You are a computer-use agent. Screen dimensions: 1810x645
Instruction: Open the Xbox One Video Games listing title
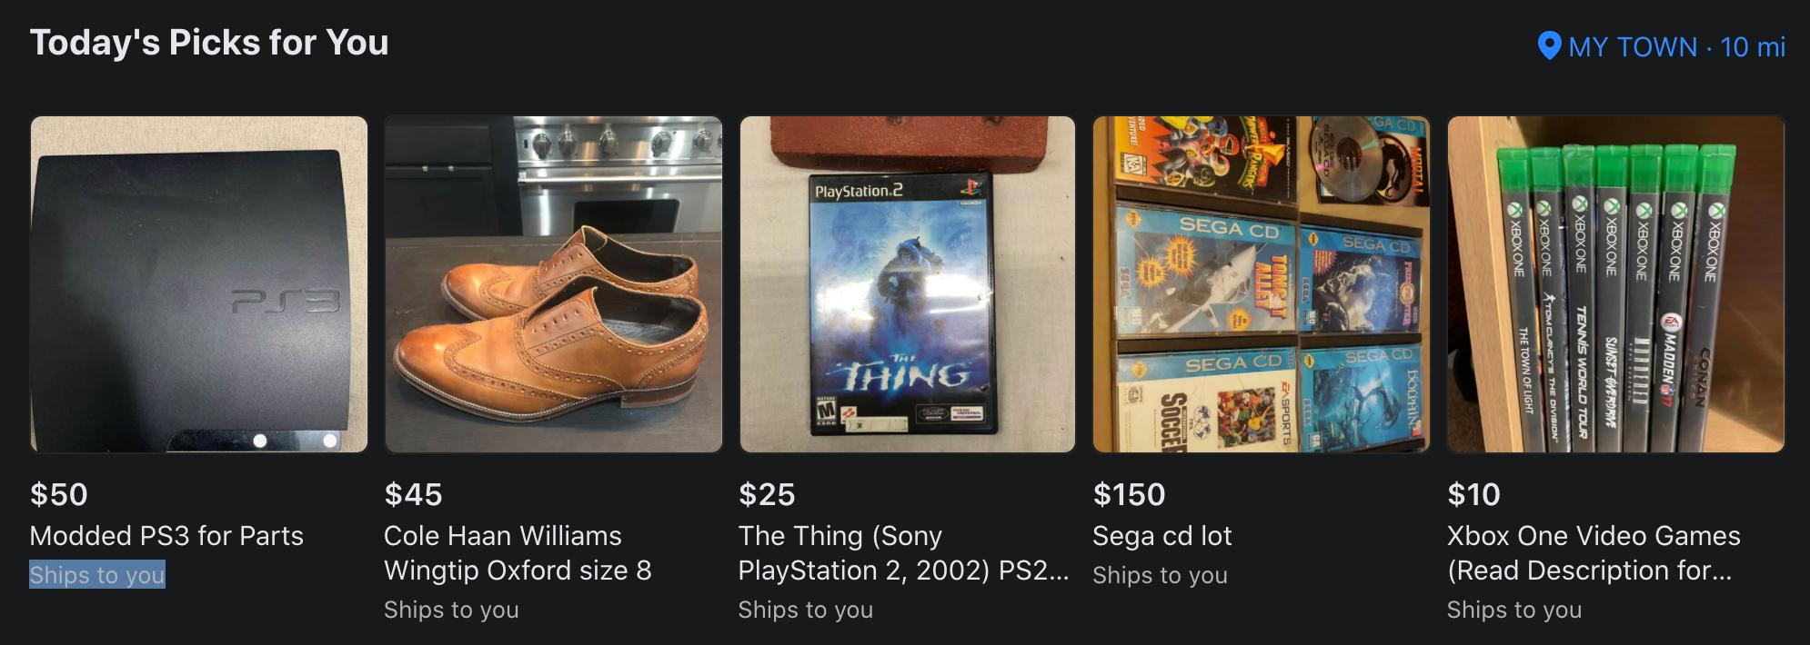(x=1594, y=553)
